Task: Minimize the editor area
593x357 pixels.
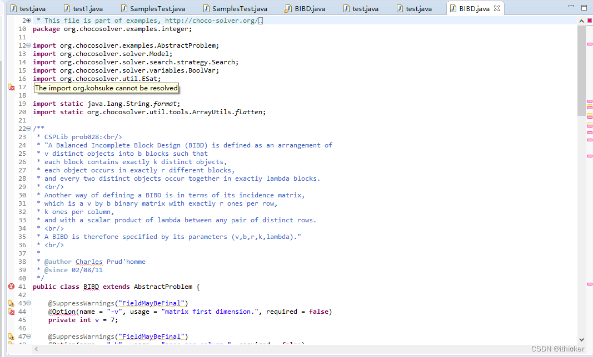Action: 571,7
